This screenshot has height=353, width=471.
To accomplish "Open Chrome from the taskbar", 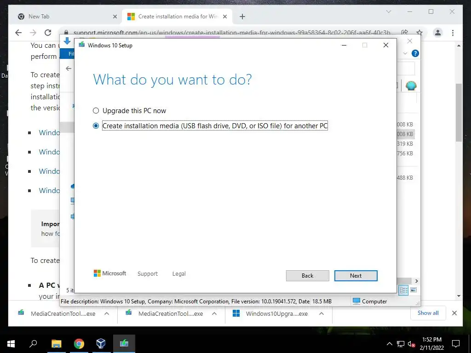I will (x=79, y=344).
